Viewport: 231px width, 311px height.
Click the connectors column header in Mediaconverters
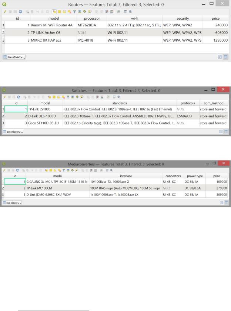tap(173, 176)
